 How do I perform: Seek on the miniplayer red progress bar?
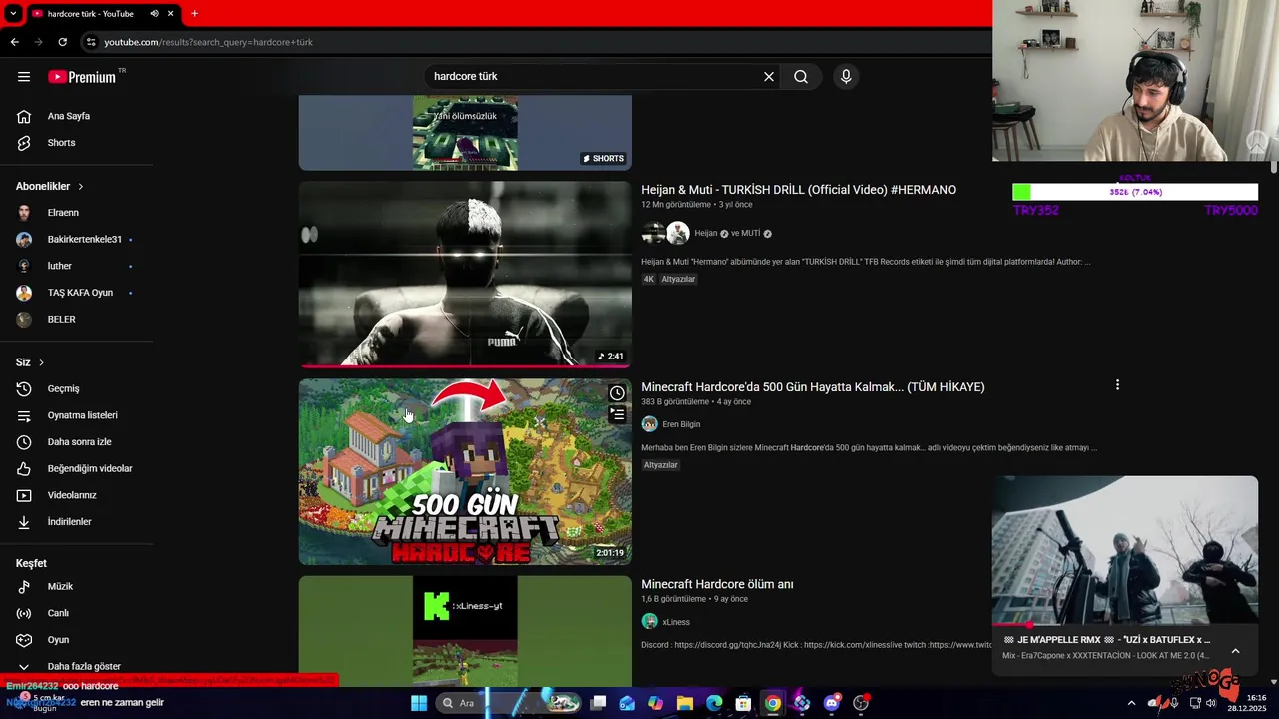[1125, 625]
